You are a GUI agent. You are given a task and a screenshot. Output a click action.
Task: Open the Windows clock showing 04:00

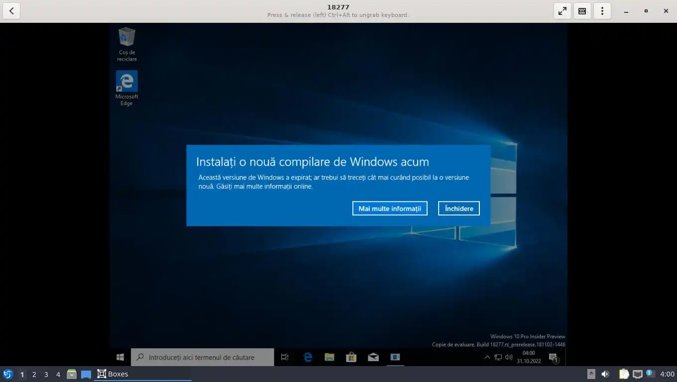(x=529, y=357)
